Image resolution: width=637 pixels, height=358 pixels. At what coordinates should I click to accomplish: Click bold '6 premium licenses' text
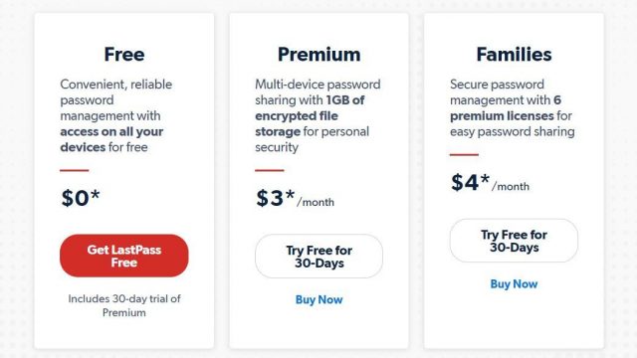(x=506, y=108)
